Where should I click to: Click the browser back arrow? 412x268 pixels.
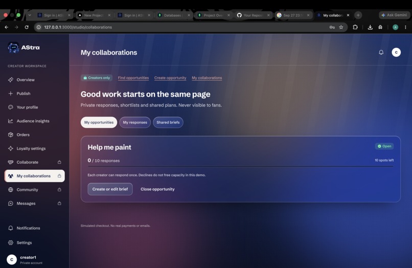tap(7, 27)
